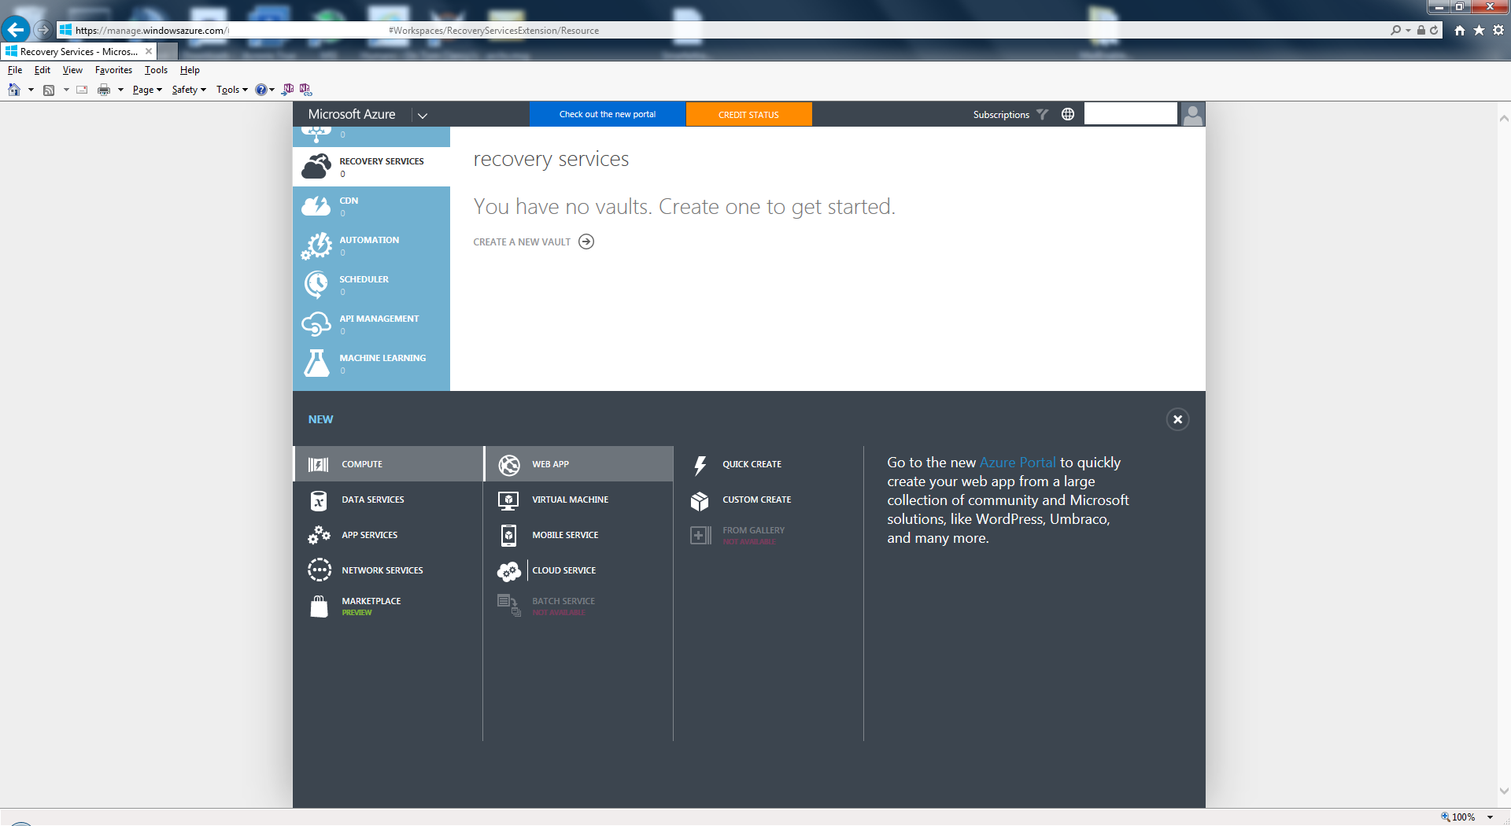
Task: Open browser Favorites star icon
Action: (1479, 30)
